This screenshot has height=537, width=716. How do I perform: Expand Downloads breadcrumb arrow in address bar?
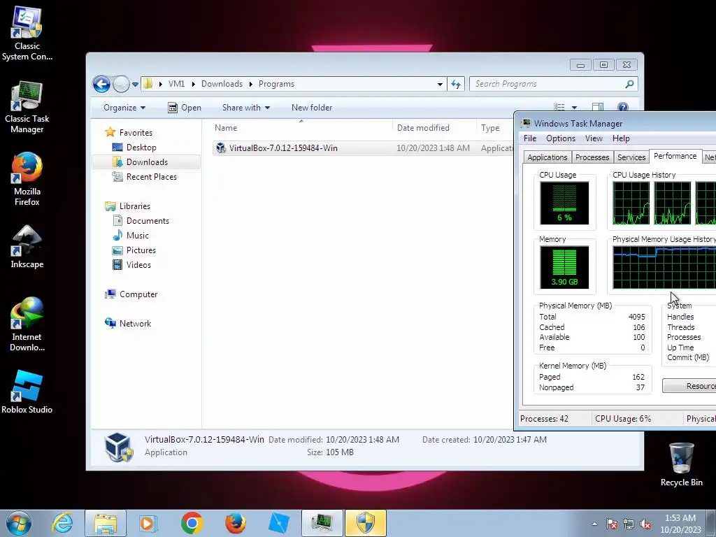pos(251,84)
